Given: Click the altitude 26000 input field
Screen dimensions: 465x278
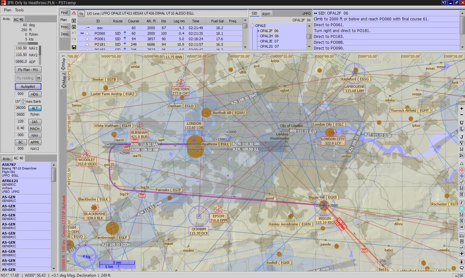Looking at the screenshot, I should pyautogui.click(x=21, y=108).
